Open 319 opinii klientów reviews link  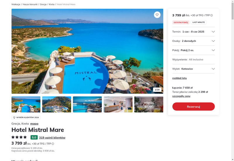pyautogui.click(x=52, y=137)
